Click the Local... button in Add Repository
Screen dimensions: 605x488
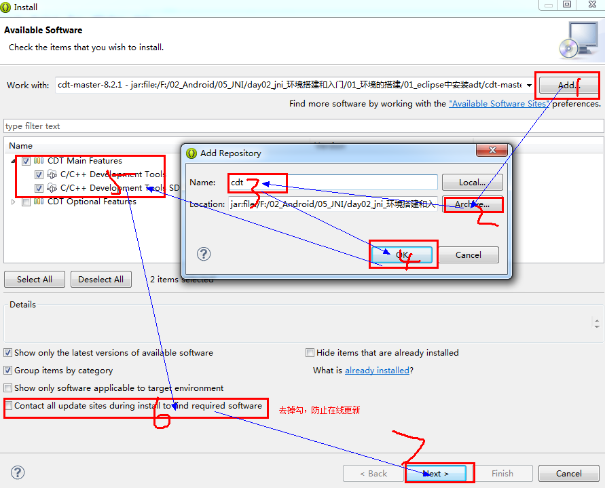tap(473, 182)
